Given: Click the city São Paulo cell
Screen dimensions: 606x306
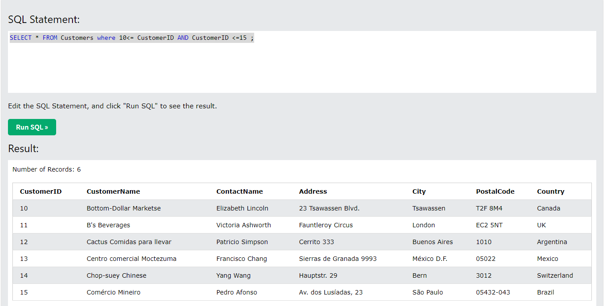Looking at the screenshot, I should coord(427,292).
